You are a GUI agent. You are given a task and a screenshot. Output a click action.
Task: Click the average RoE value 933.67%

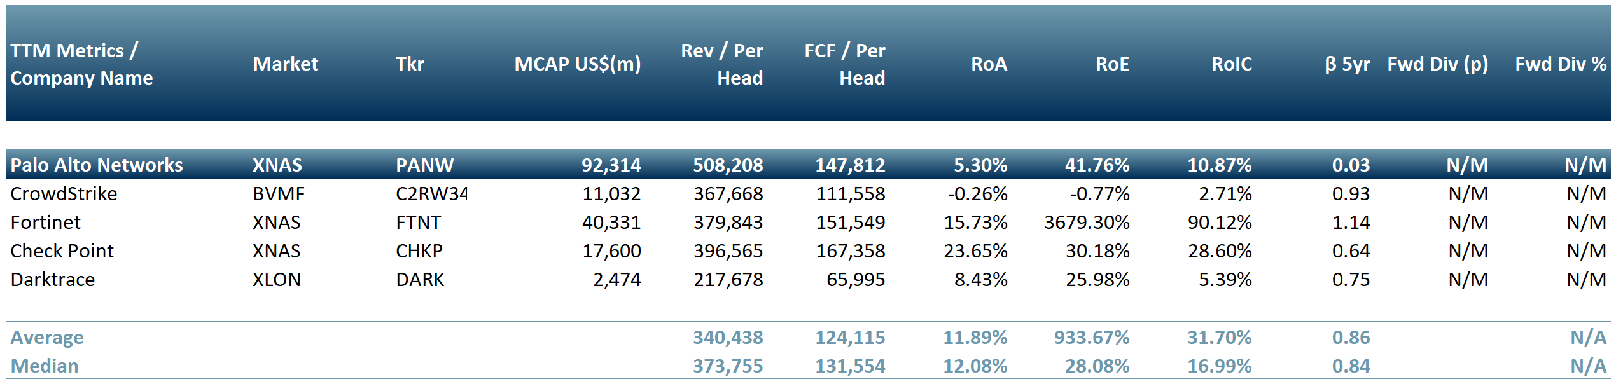click(1092, 338)
